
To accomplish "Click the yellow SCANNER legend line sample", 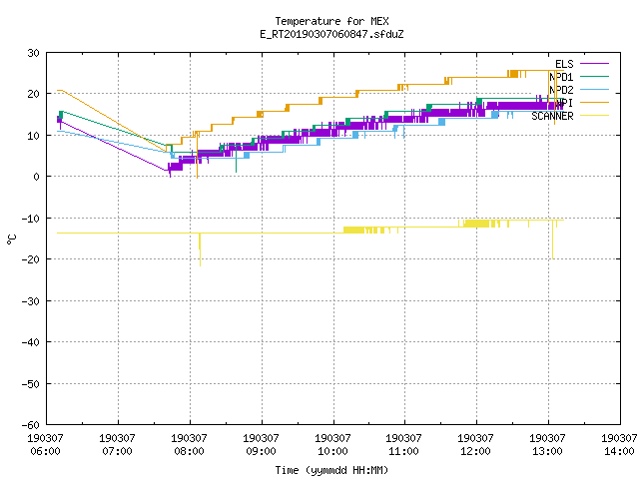I will coord(594,116).
